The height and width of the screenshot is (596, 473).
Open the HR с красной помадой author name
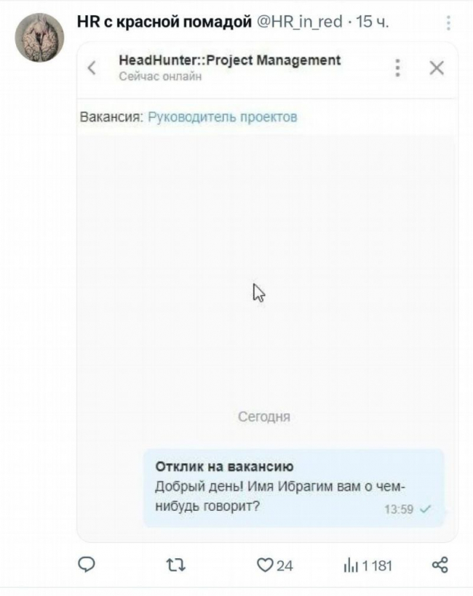point(164,22)
